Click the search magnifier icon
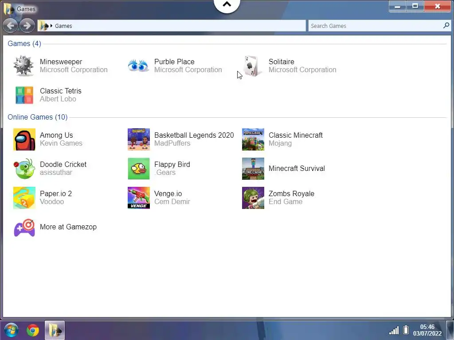Screen dimensions: 454x340 coord(446,25)
